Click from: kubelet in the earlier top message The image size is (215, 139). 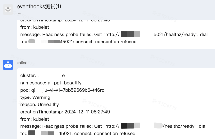tap(35, 27)
